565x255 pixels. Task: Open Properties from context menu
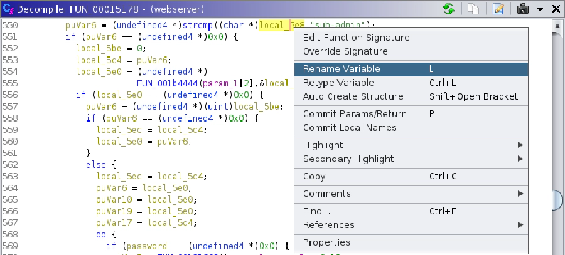[411, 242]
